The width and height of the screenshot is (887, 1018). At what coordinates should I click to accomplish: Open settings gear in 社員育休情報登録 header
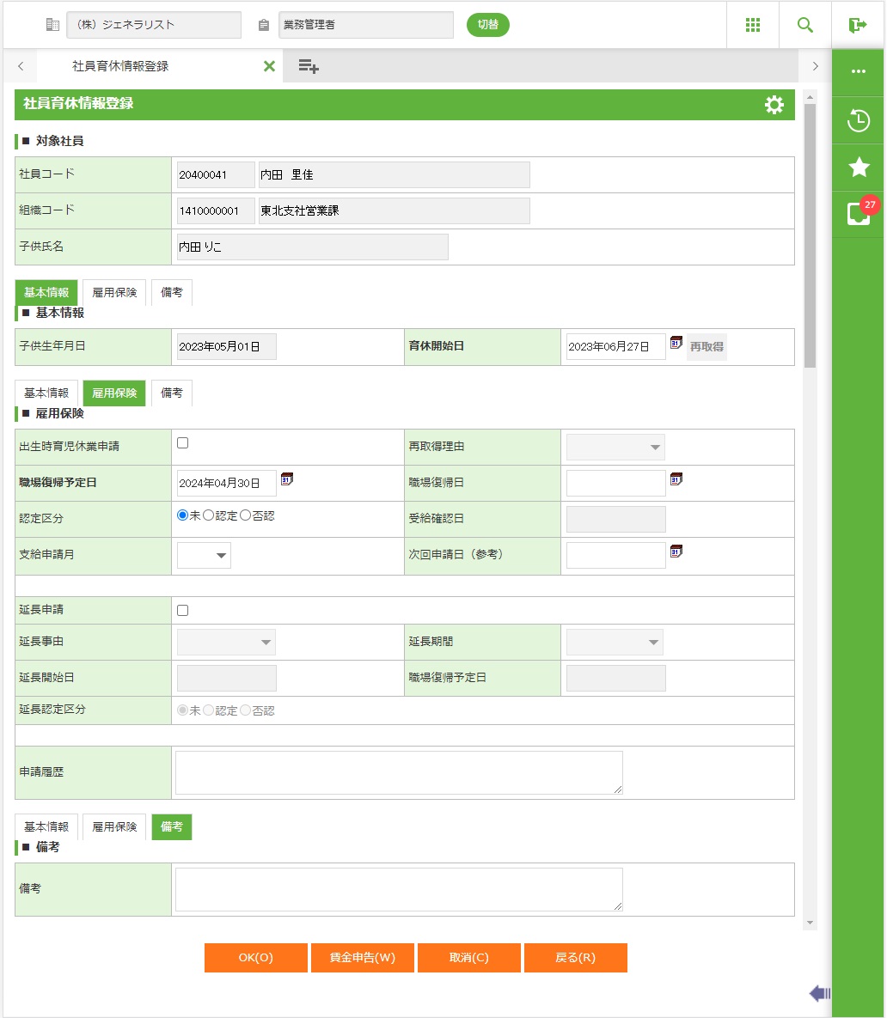(774, 105)
